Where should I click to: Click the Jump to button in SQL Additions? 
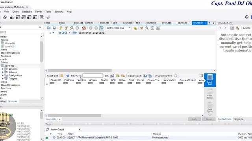click(246, 28)
